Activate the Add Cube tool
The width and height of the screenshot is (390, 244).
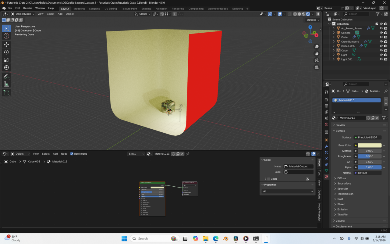coord(6,93)
